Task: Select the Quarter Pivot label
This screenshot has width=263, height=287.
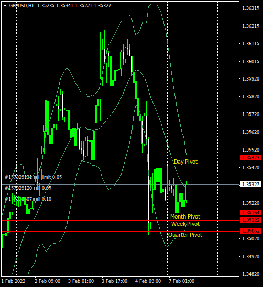Action: [185, 235]
